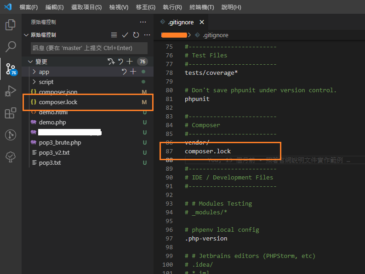Stage all changes plus in 變更 row
Screen dimensions: 365x274
(x=130, y=62)
